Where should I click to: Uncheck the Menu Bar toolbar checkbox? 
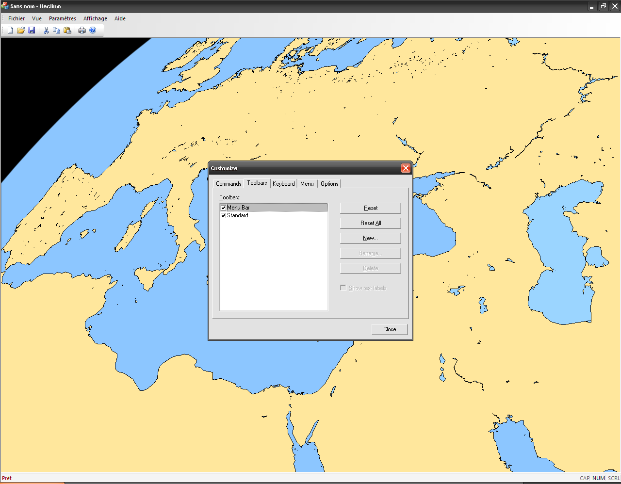coord(223,208)
